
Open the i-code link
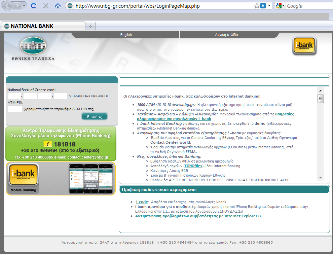[142, 202]
